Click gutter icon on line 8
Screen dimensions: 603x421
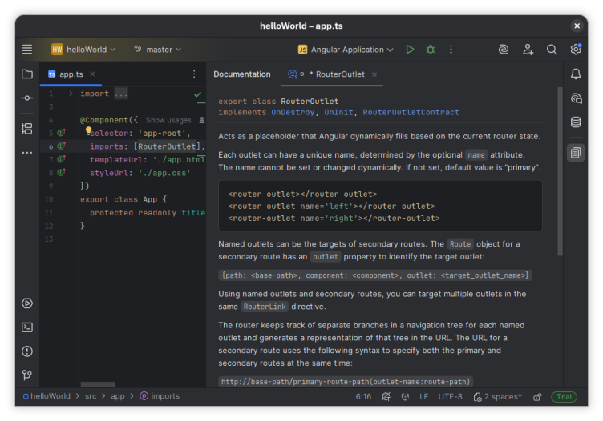point(62,173)
